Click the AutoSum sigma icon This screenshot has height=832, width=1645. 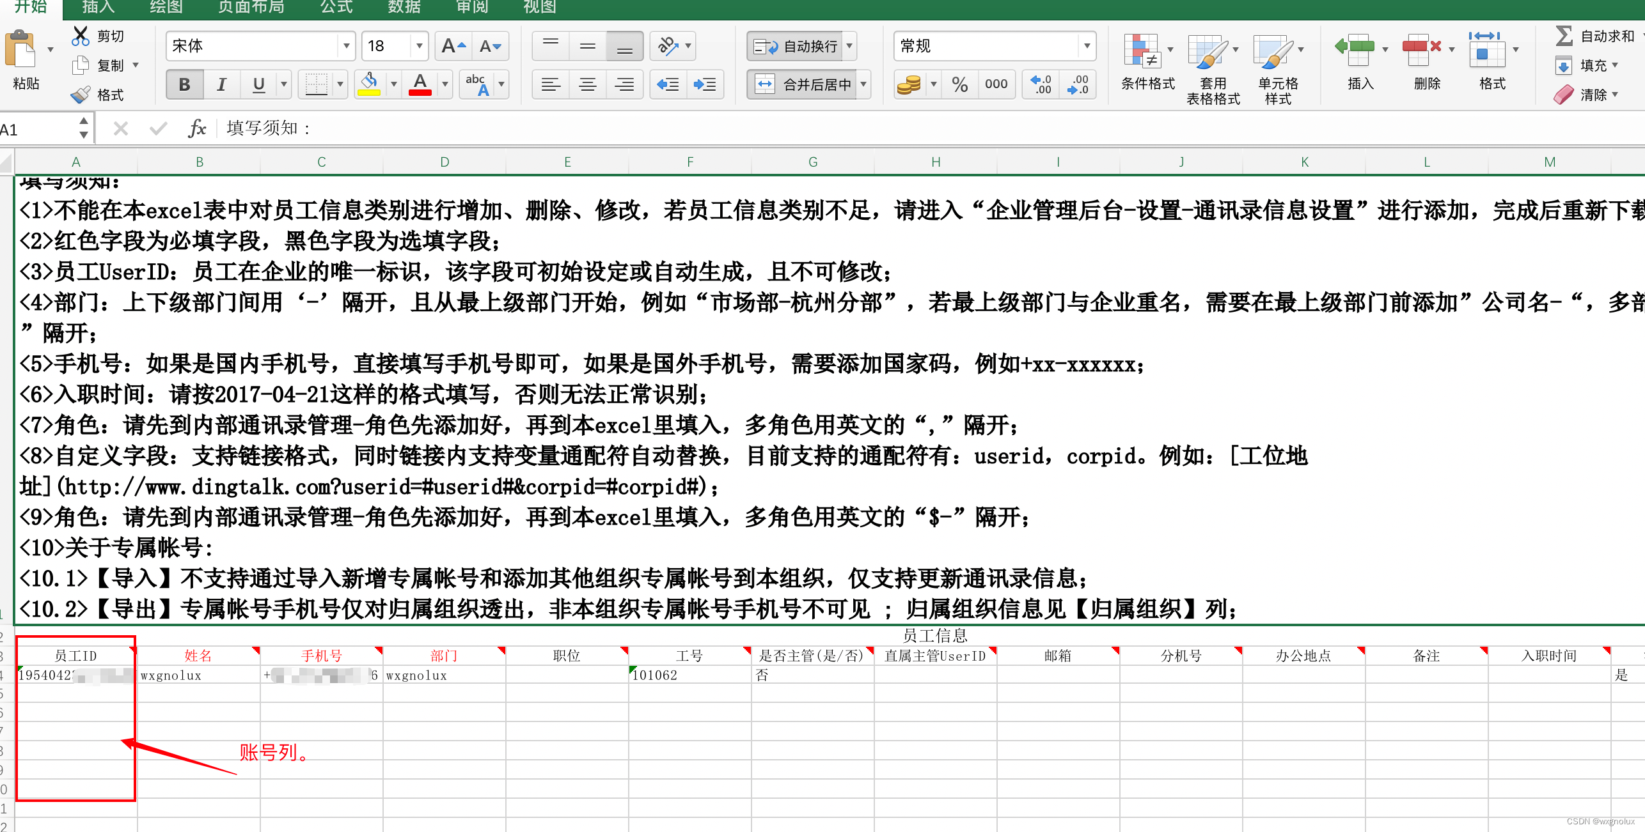pos(1563,36)
